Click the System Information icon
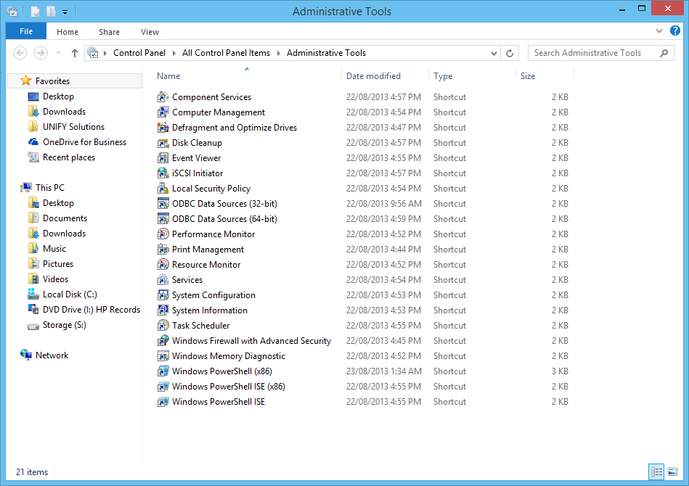The width and height of the screenshot is (689, 486). click(x=163, y=310)
